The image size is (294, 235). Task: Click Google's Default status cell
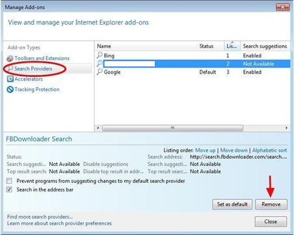[207, 72]
